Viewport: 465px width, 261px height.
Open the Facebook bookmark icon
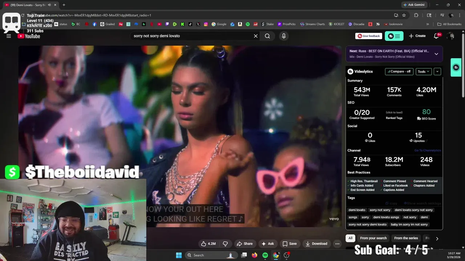click(x=94, y=24)
